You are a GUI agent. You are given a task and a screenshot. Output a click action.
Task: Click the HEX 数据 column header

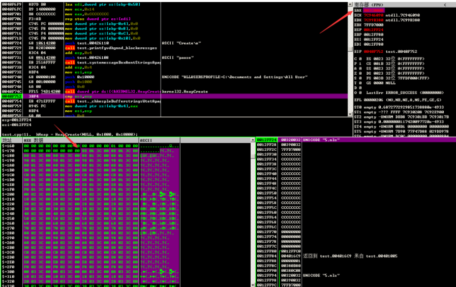coord(81,140)
